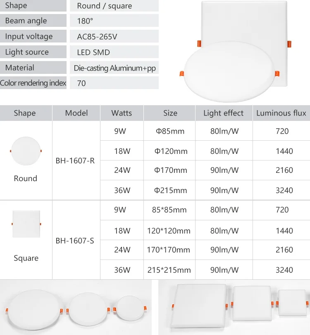Click the "170*170mm" size cell
The image size is (310, 335).
tap(168, 250)
